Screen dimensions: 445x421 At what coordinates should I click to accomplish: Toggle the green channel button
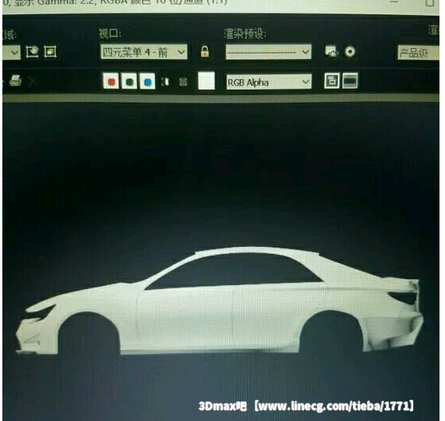click(129, 81)
